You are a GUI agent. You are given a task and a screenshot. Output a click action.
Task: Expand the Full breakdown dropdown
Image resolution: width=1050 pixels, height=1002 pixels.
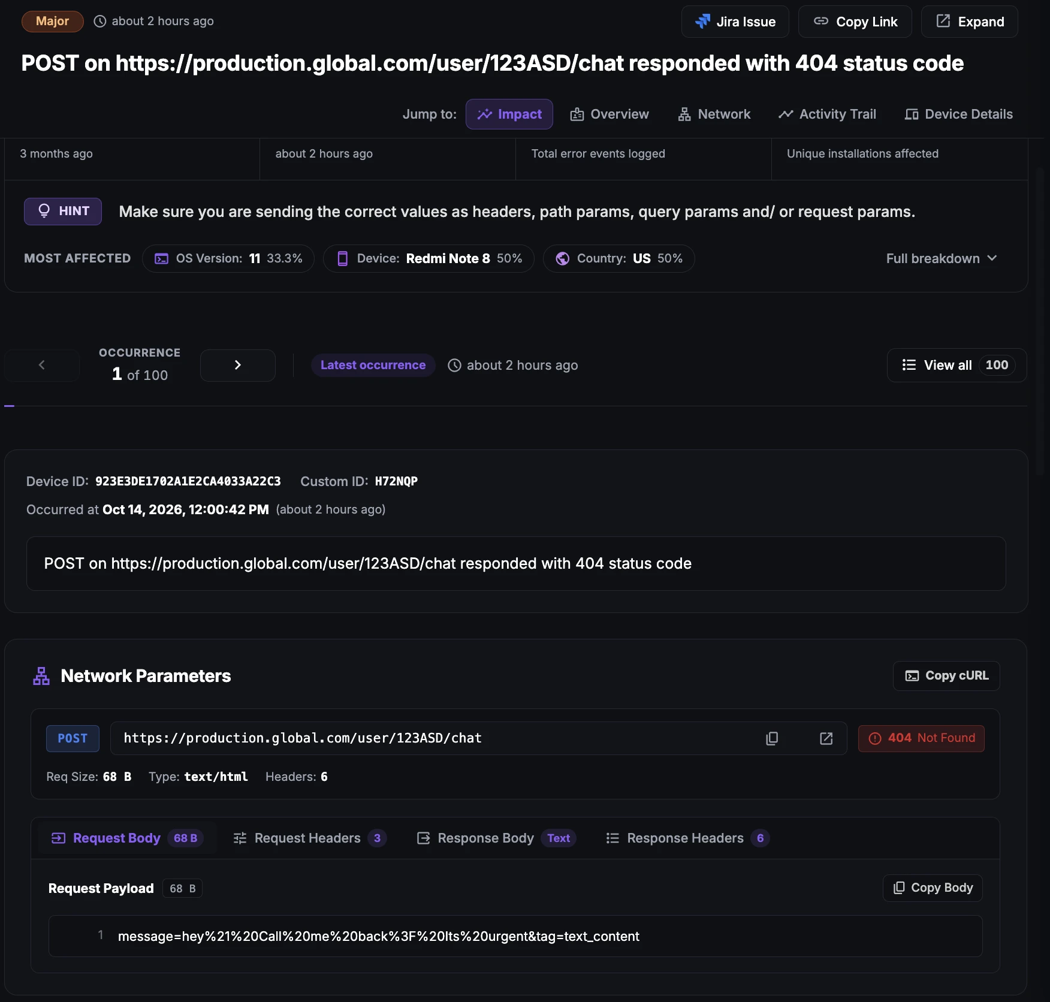942,258
